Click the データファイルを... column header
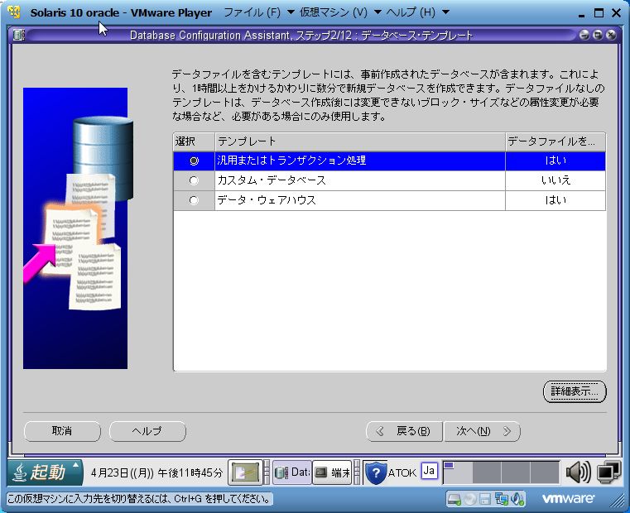Image resolution: width=630 pixels, height=513 pixels. point(555,141)
